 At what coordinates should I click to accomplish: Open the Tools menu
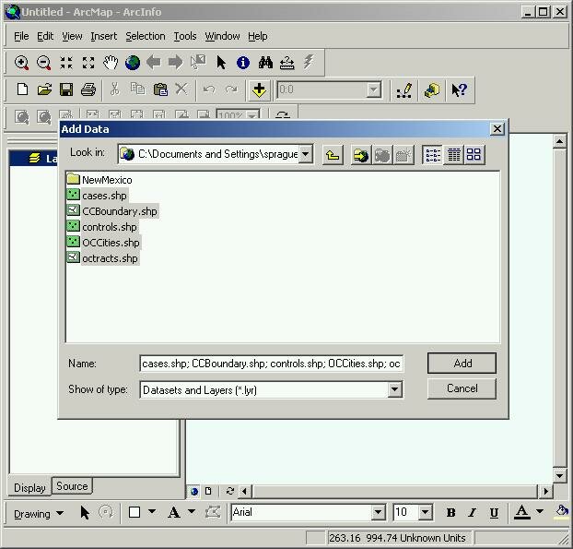point(185,36)
